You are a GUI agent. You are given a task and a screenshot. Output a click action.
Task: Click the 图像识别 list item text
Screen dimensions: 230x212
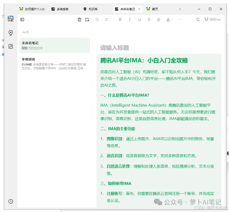160,142
